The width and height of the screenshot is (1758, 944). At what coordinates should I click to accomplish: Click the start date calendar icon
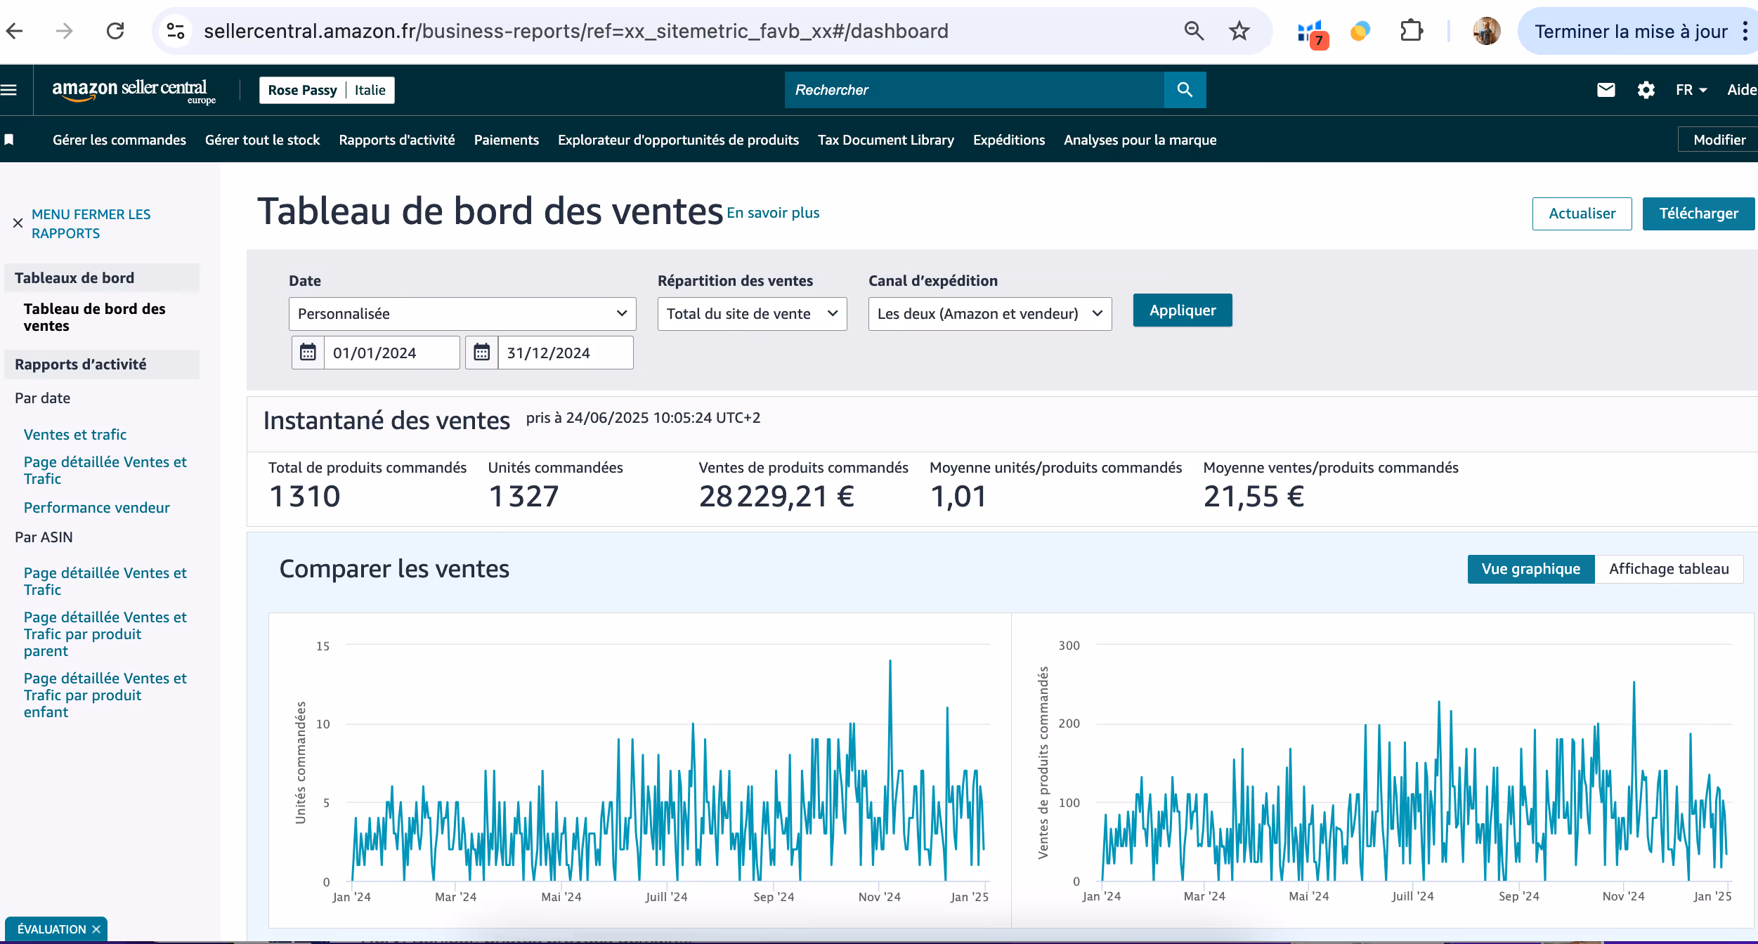pos(308,353)
